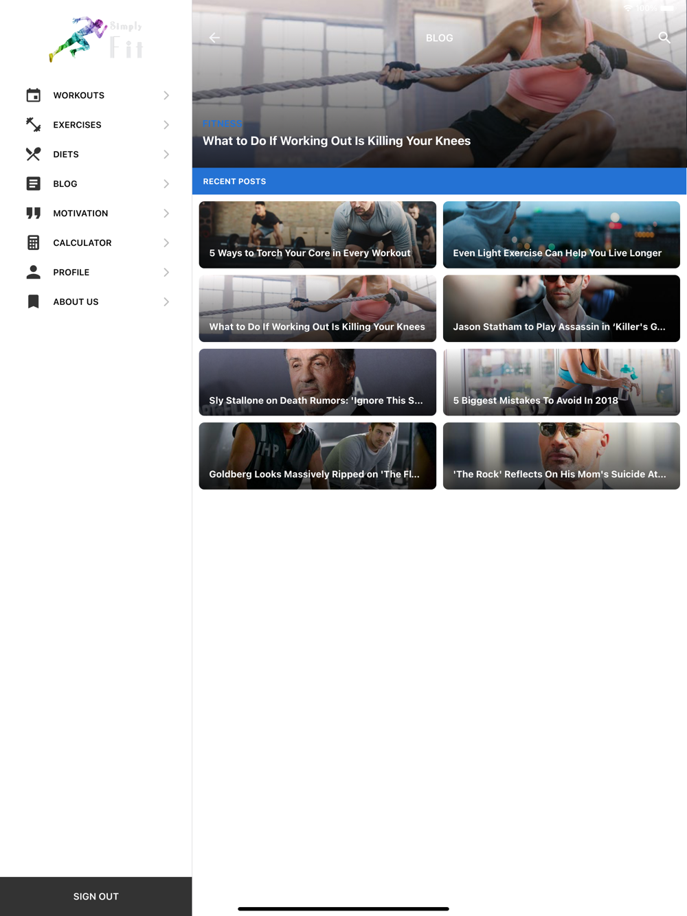Open the About Us menu label

point(76,302)
